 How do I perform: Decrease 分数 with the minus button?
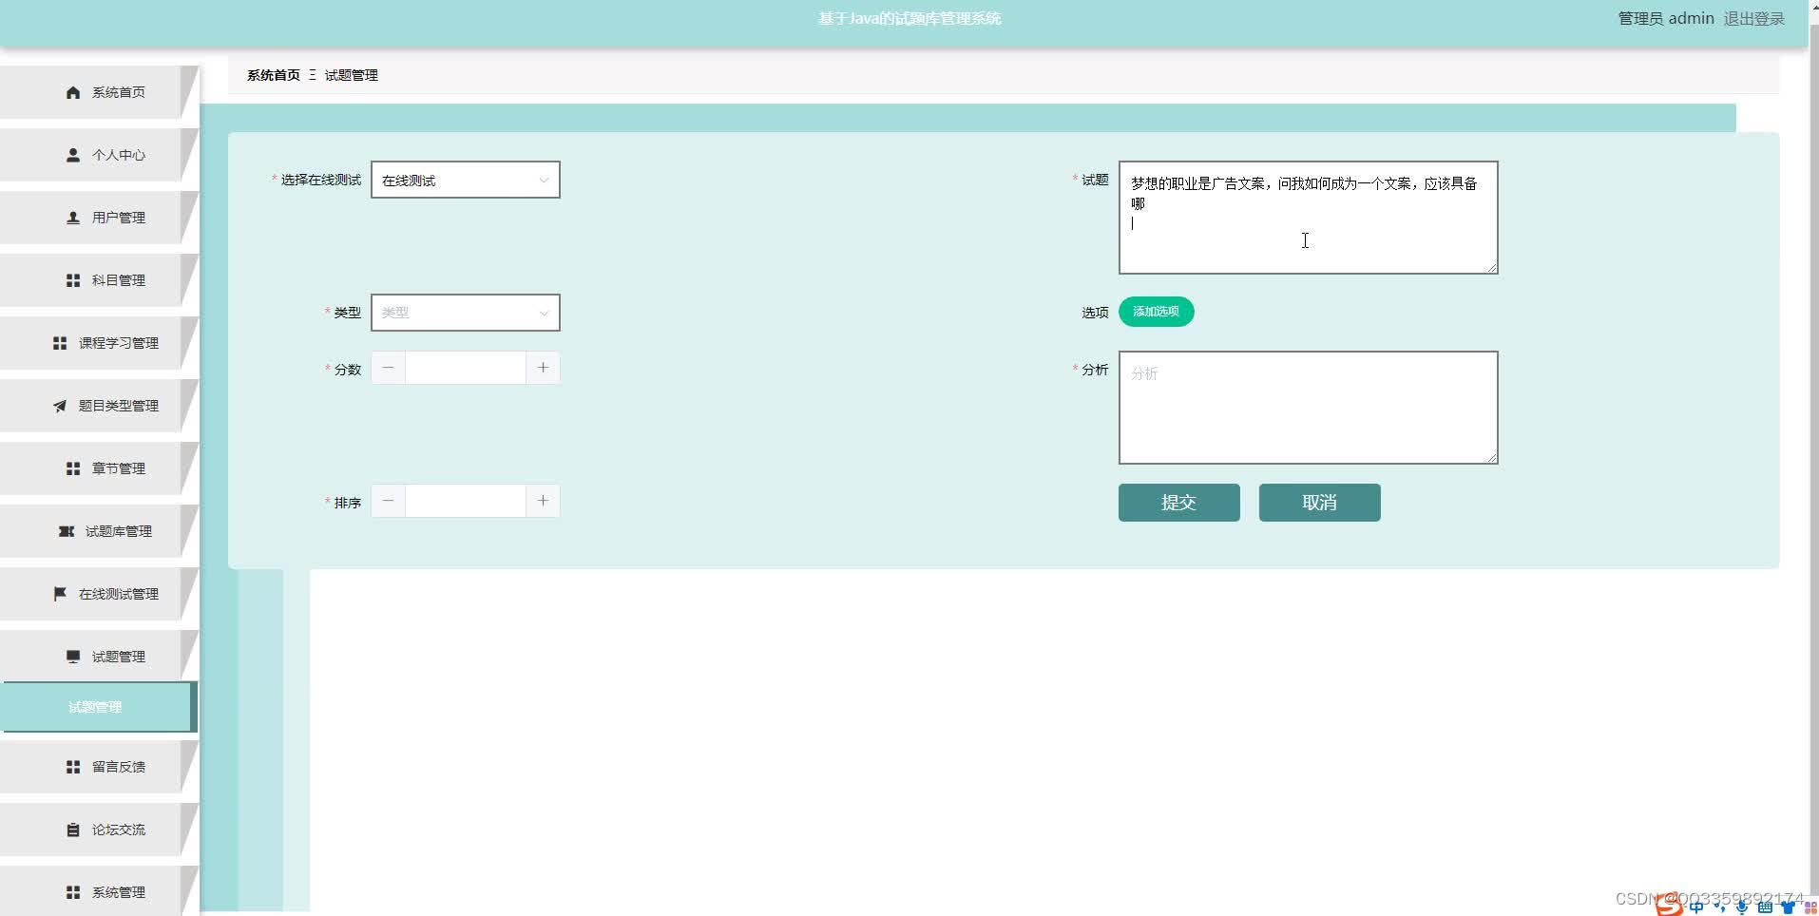click(388, 368)
